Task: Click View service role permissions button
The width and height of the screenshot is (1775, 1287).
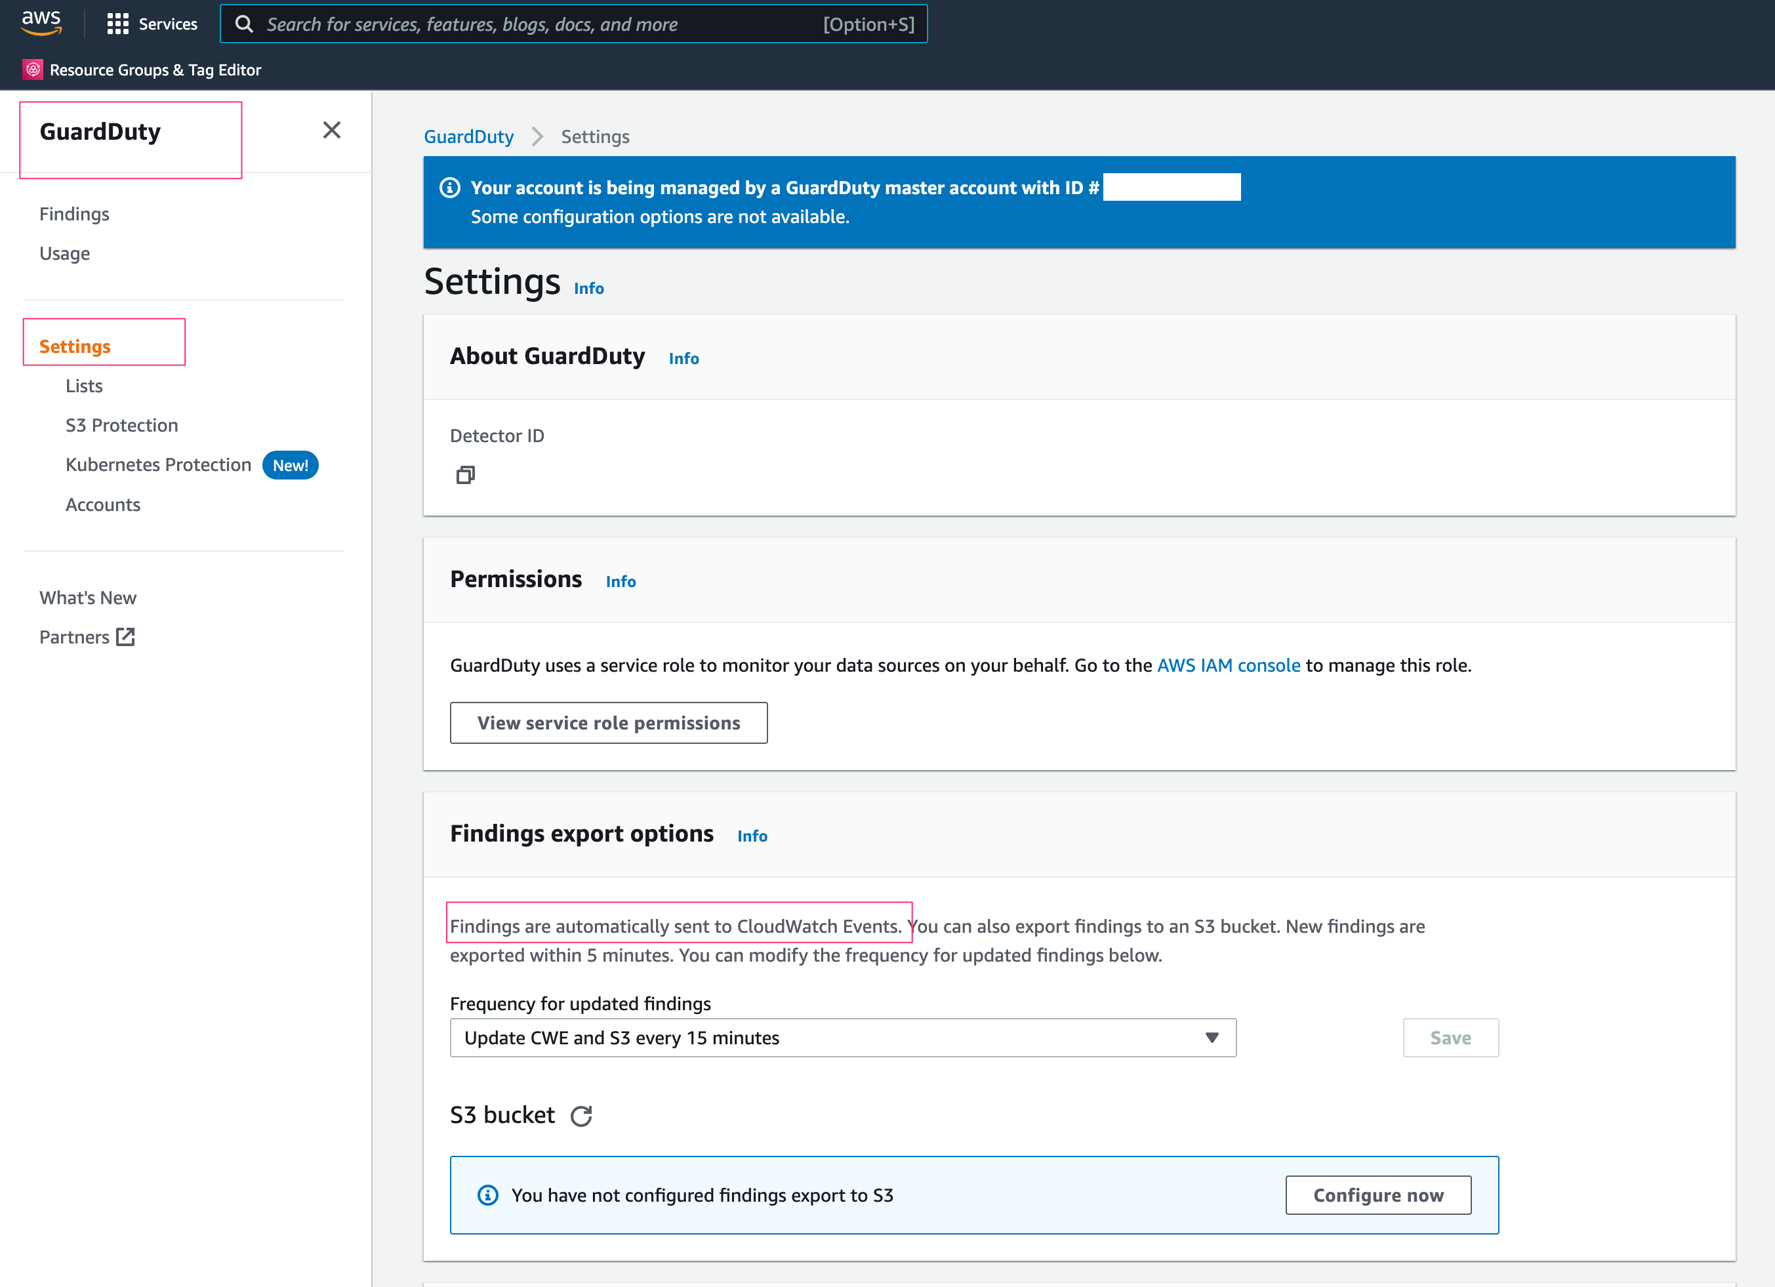Action: coord(609,723)
